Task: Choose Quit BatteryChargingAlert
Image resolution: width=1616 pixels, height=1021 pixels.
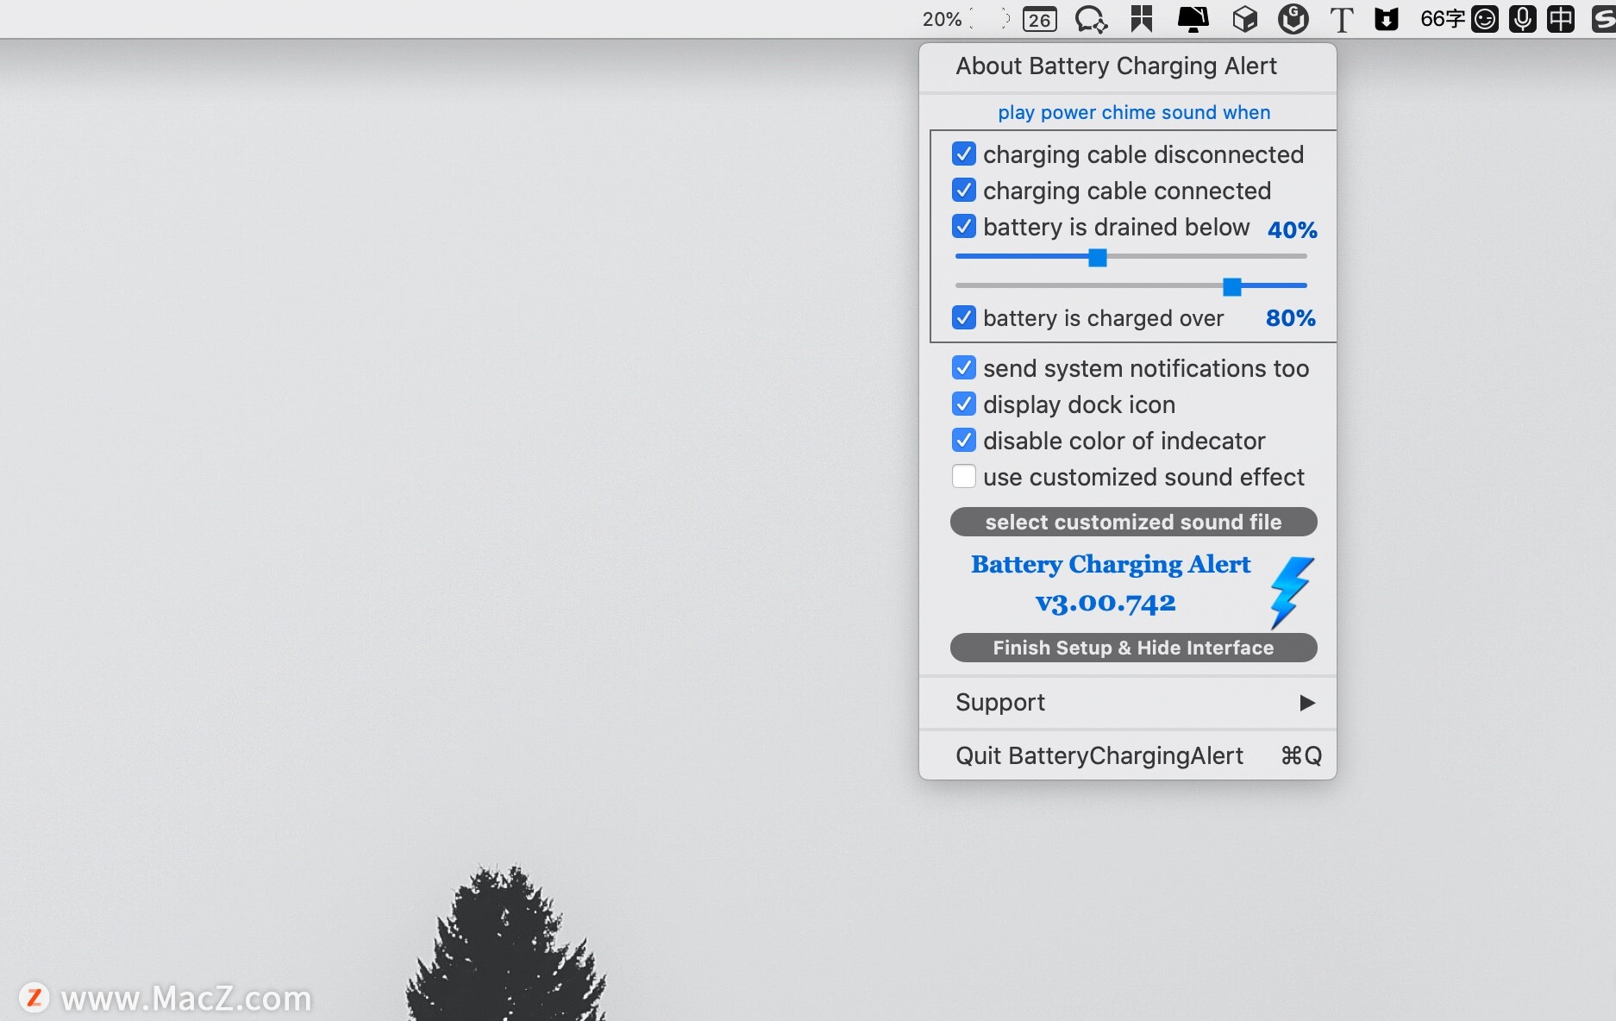Action: click(1128, 756)
